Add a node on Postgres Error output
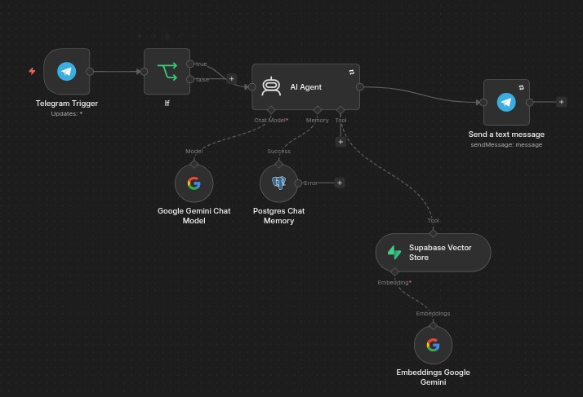 [340, 183]
